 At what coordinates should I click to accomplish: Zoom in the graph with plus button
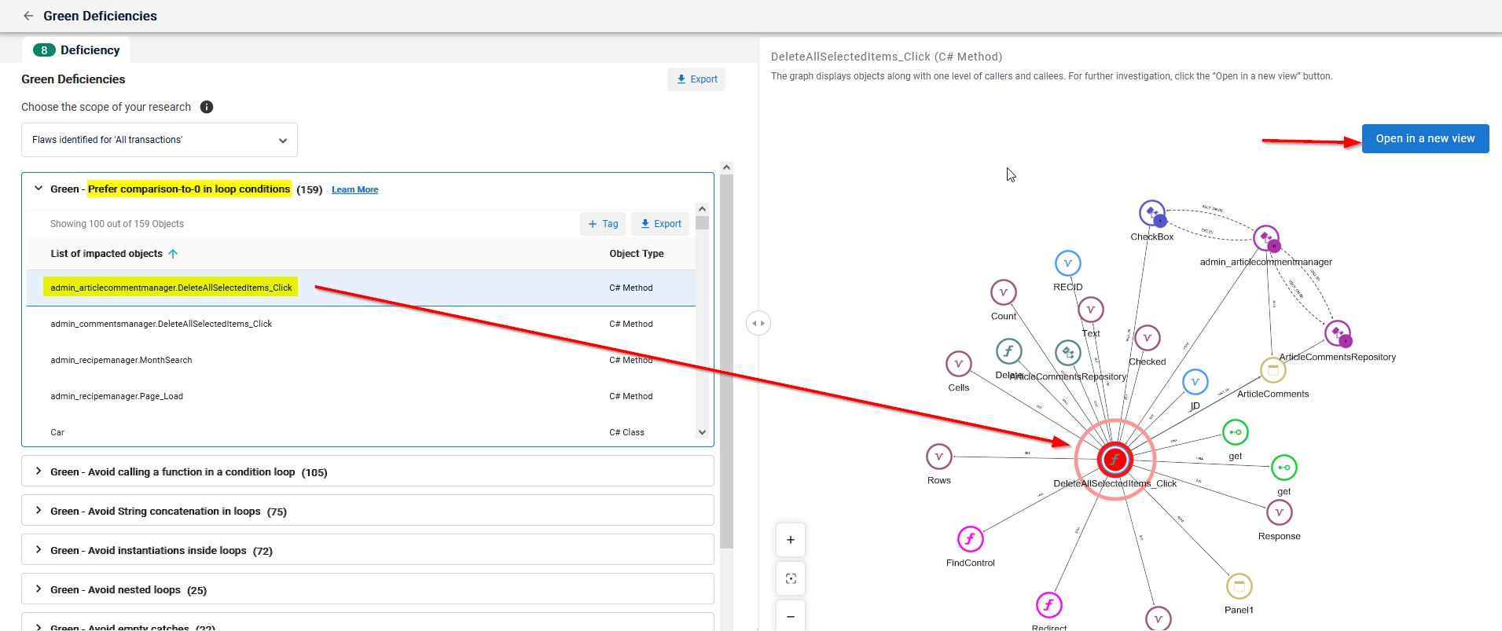click(791, 540)
